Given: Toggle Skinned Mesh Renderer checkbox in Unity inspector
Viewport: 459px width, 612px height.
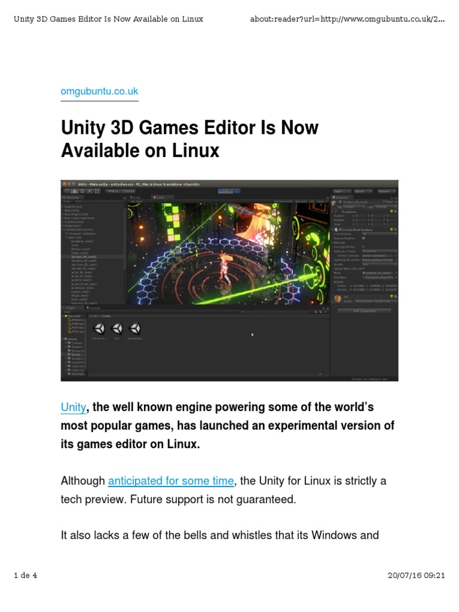Looking at the screenshot, I should tap(340, 230).
